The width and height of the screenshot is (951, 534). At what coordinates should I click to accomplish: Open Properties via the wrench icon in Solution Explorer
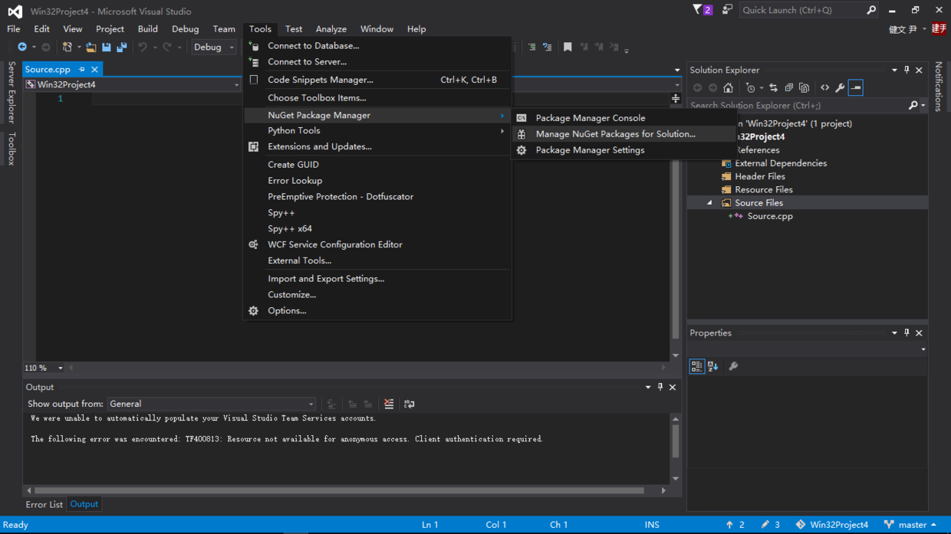(x=840, y=88)
